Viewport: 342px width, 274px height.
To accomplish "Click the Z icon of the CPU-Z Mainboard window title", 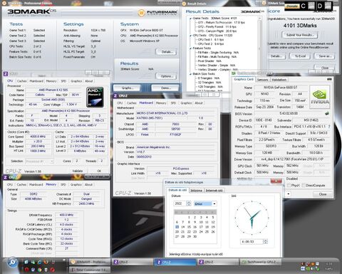I will [115, 96].
